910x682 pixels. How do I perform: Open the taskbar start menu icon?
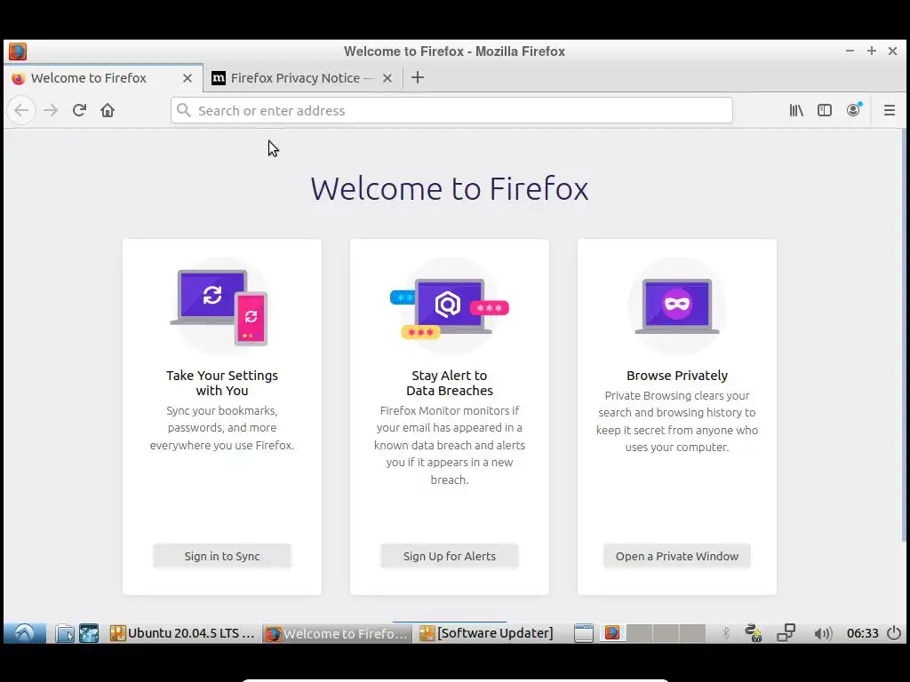pyautogui.click(x=24, y=632)
